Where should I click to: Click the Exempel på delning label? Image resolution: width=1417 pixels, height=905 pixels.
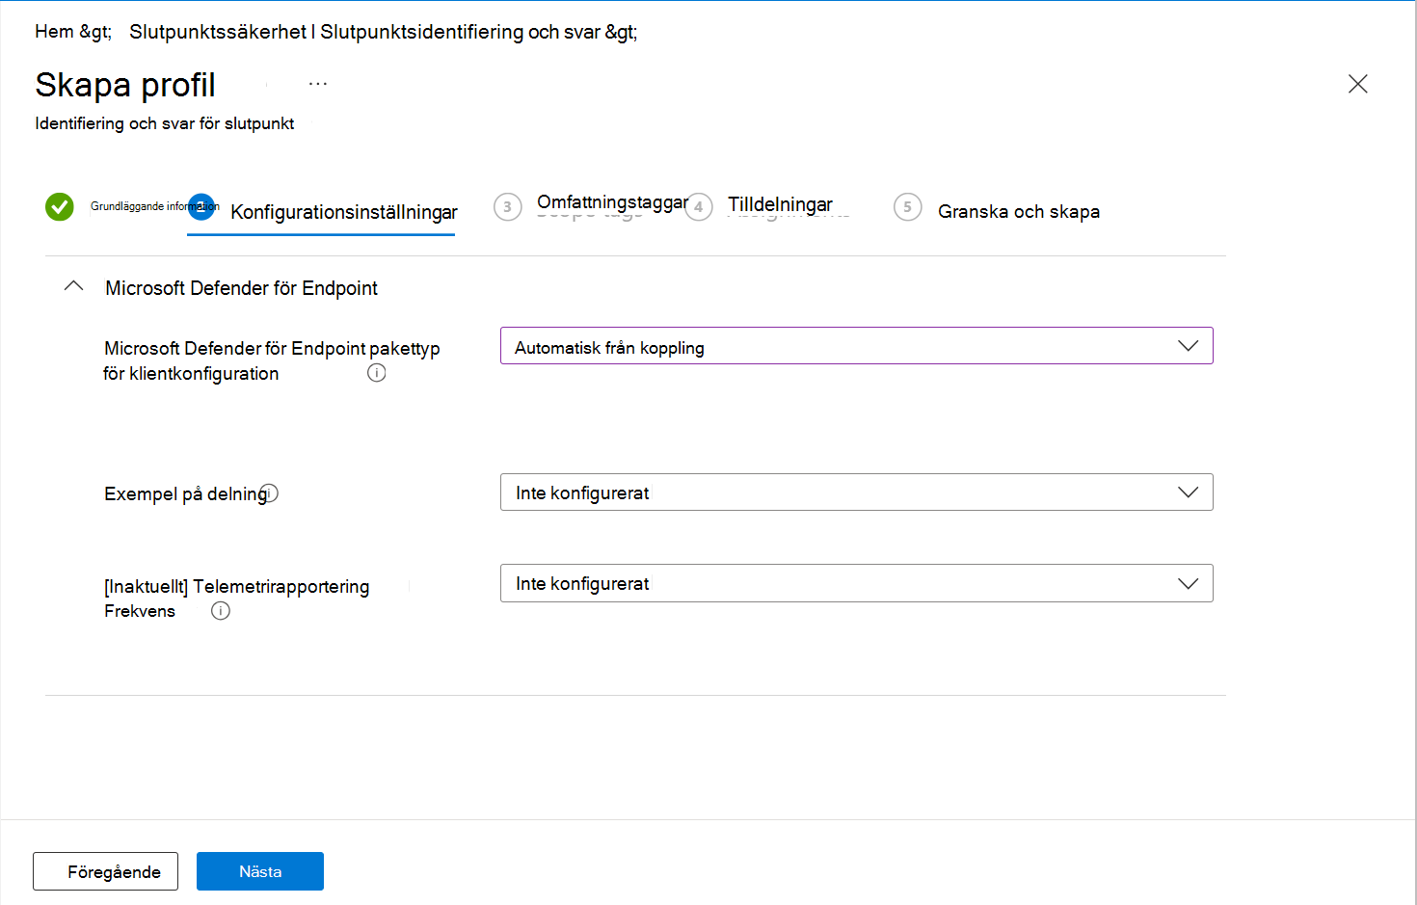186,493
